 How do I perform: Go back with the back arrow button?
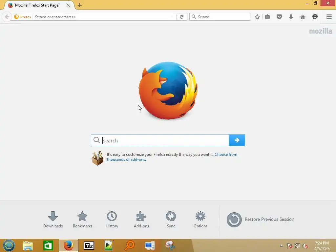click(x=7, y=17)
